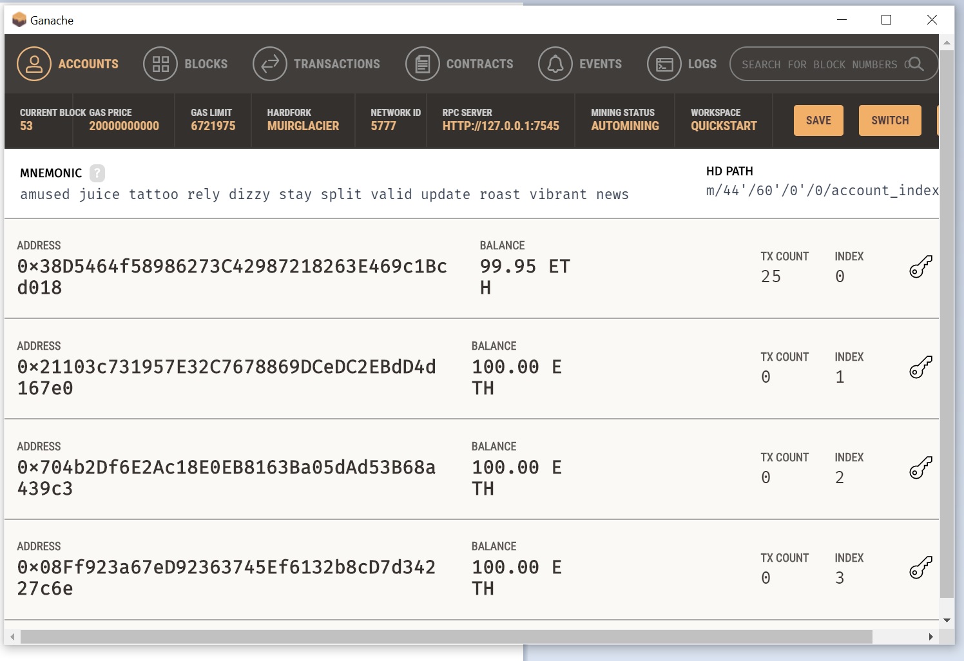964x661 pixels.
Task: Click the Contracts document icon
Action: pyautogui.click(x=423, y=64)
